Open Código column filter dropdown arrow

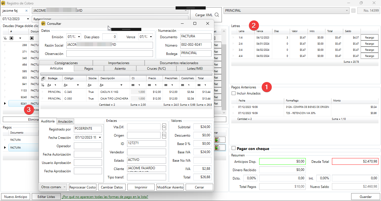point(78,85)
